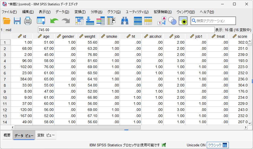Image resolution: width=253 pixels, height=149 pixels.
Task: Click the horizontal scrollbar right arrow
Action: (246, 127)
